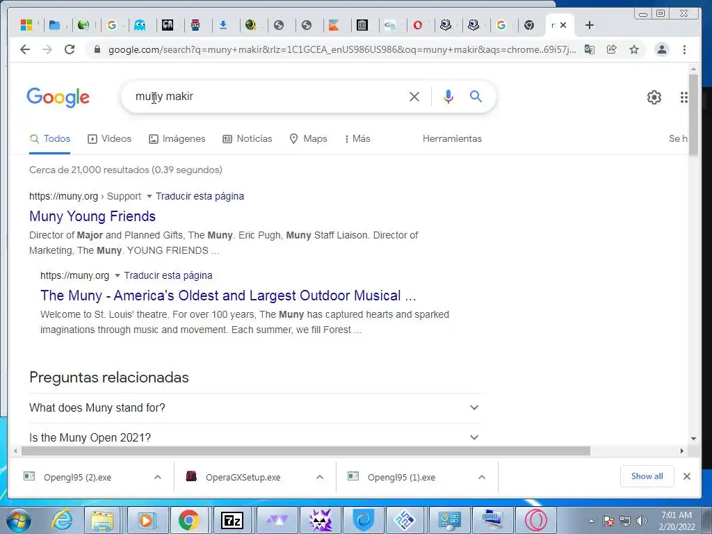Open the Opengl95 (1).exe downloaded file

[x=401, y=477]
